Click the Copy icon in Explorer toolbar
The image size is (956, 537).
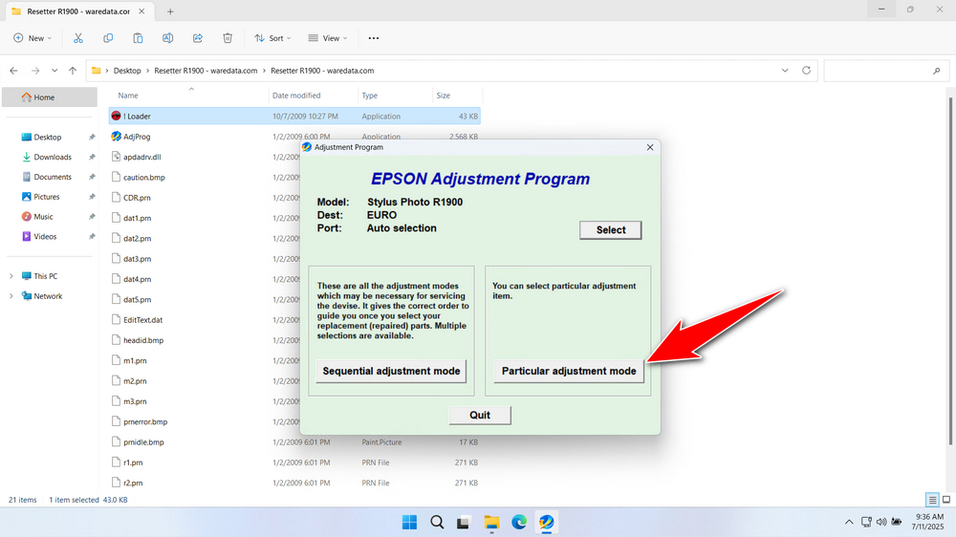coord(108,38)
